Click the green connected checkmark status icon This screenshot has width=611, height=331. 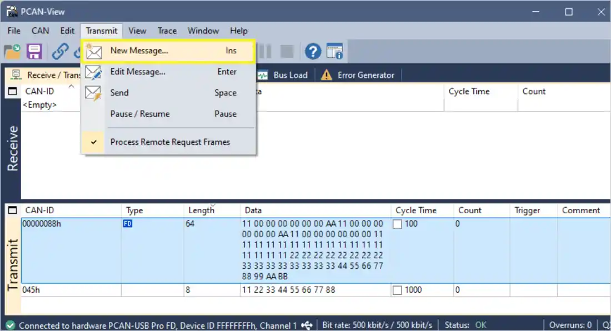pos(11,325)
